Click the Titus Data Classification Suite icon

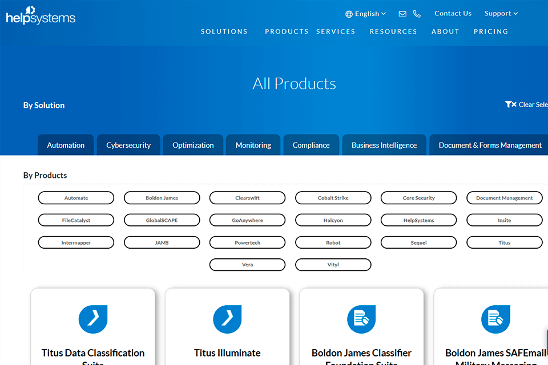coord(93,319)
